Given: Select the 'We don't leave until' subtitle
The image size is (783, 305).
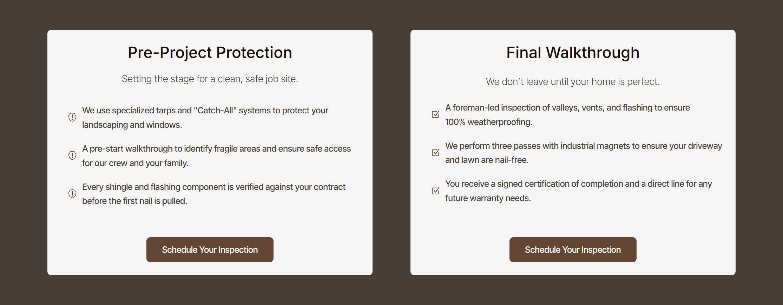Looking at the screenshot, I should coord(573,82).
